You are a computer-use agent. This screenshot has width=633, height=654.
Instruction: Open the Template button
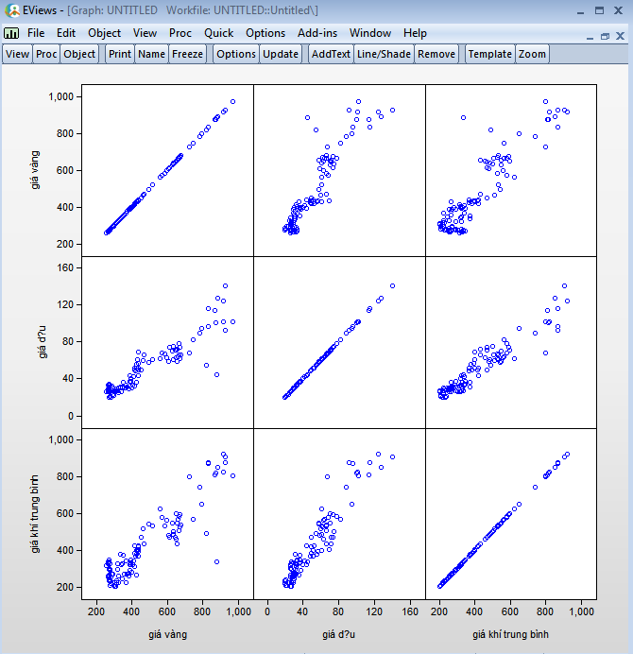(489, 54)
